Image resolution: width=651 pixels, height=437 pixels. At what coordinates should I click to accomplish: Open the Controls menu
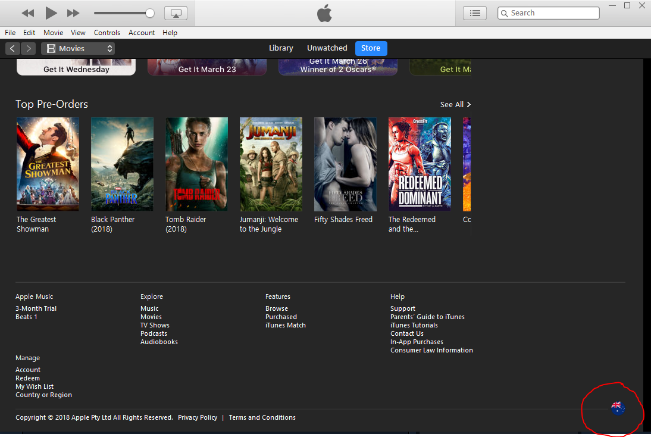107,32
